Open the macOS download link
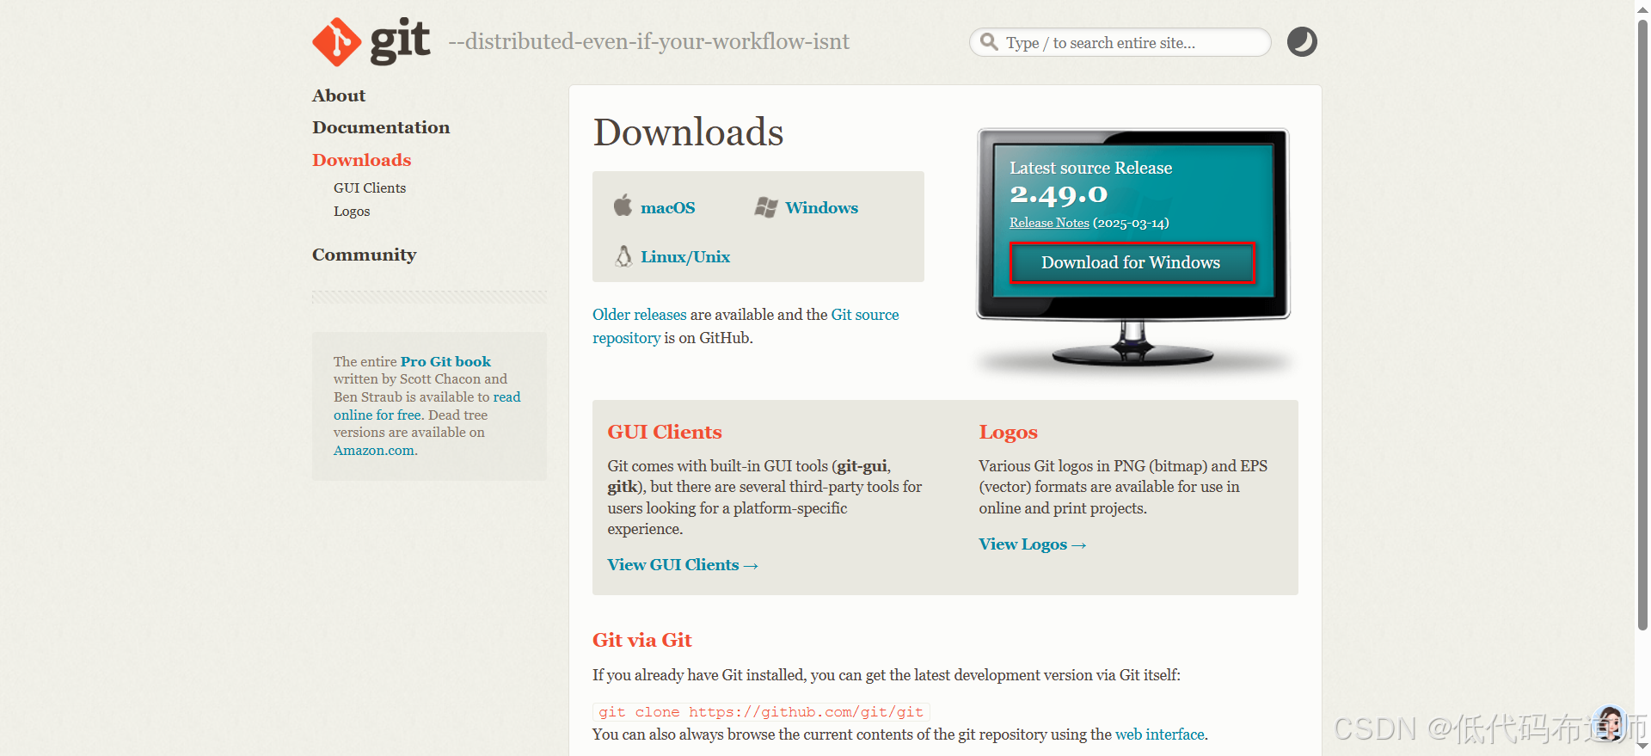Screen dimensions: 1651x756 pos(667,207)
